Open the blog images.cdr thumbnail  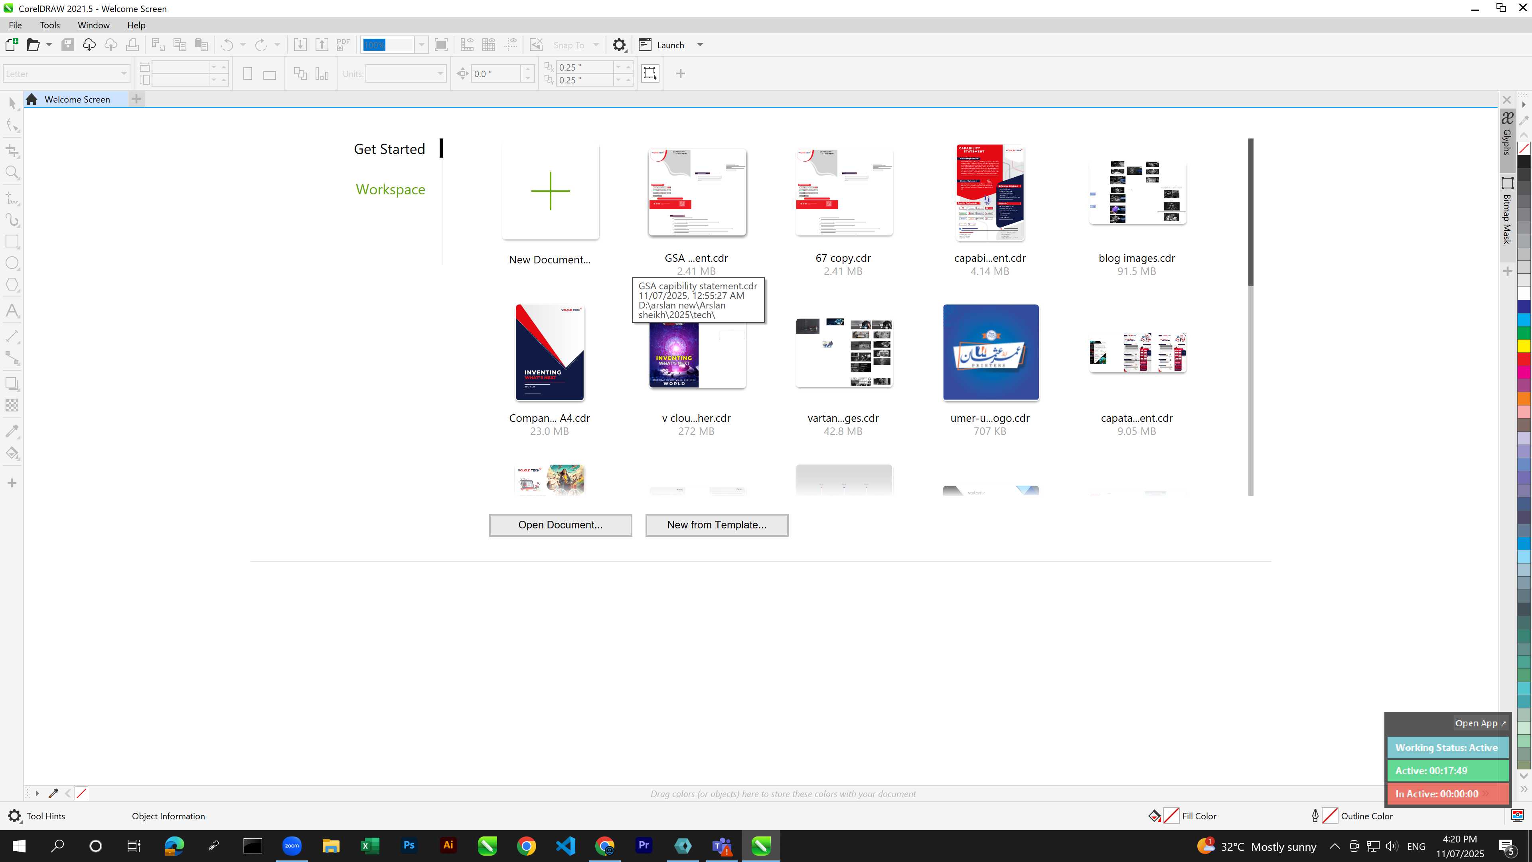click(x=1137, y=192)
